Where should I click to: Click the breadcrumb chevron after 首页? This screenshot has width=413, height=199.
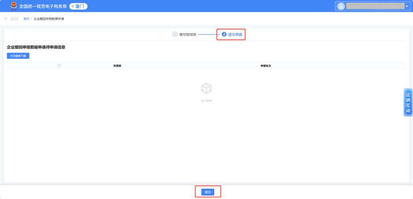(x=32, y=19)
